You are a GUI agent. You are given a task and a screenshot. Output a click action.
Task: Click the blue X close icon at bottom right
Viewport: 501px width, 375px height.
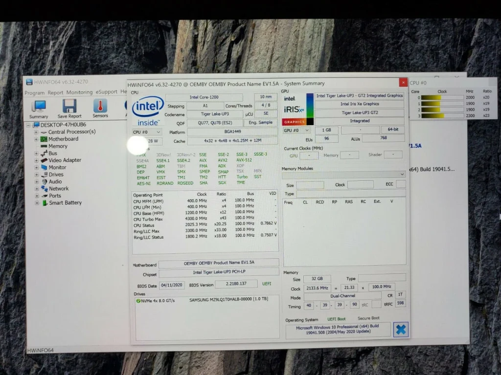[x=400, y=330]
